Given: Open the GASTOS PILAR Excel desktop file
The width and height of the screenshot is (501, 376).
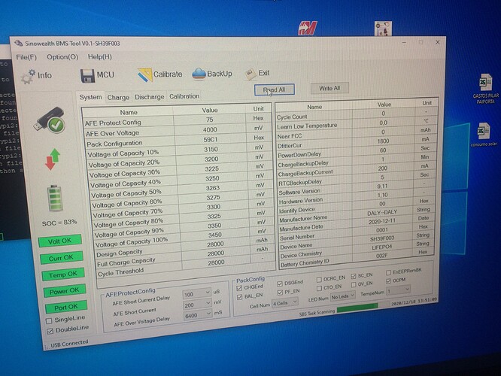Looking at the screenshot, I should (486, 89).
